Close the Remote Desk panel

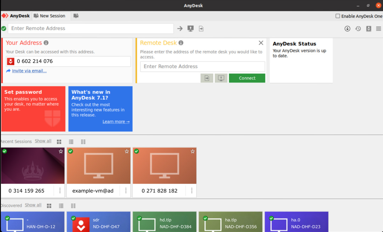click(261, 43)
